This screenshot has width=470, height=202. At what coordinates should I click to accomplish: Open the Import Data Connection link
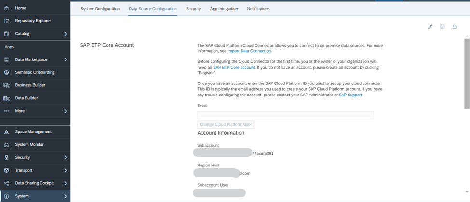[x=249, y=51]
